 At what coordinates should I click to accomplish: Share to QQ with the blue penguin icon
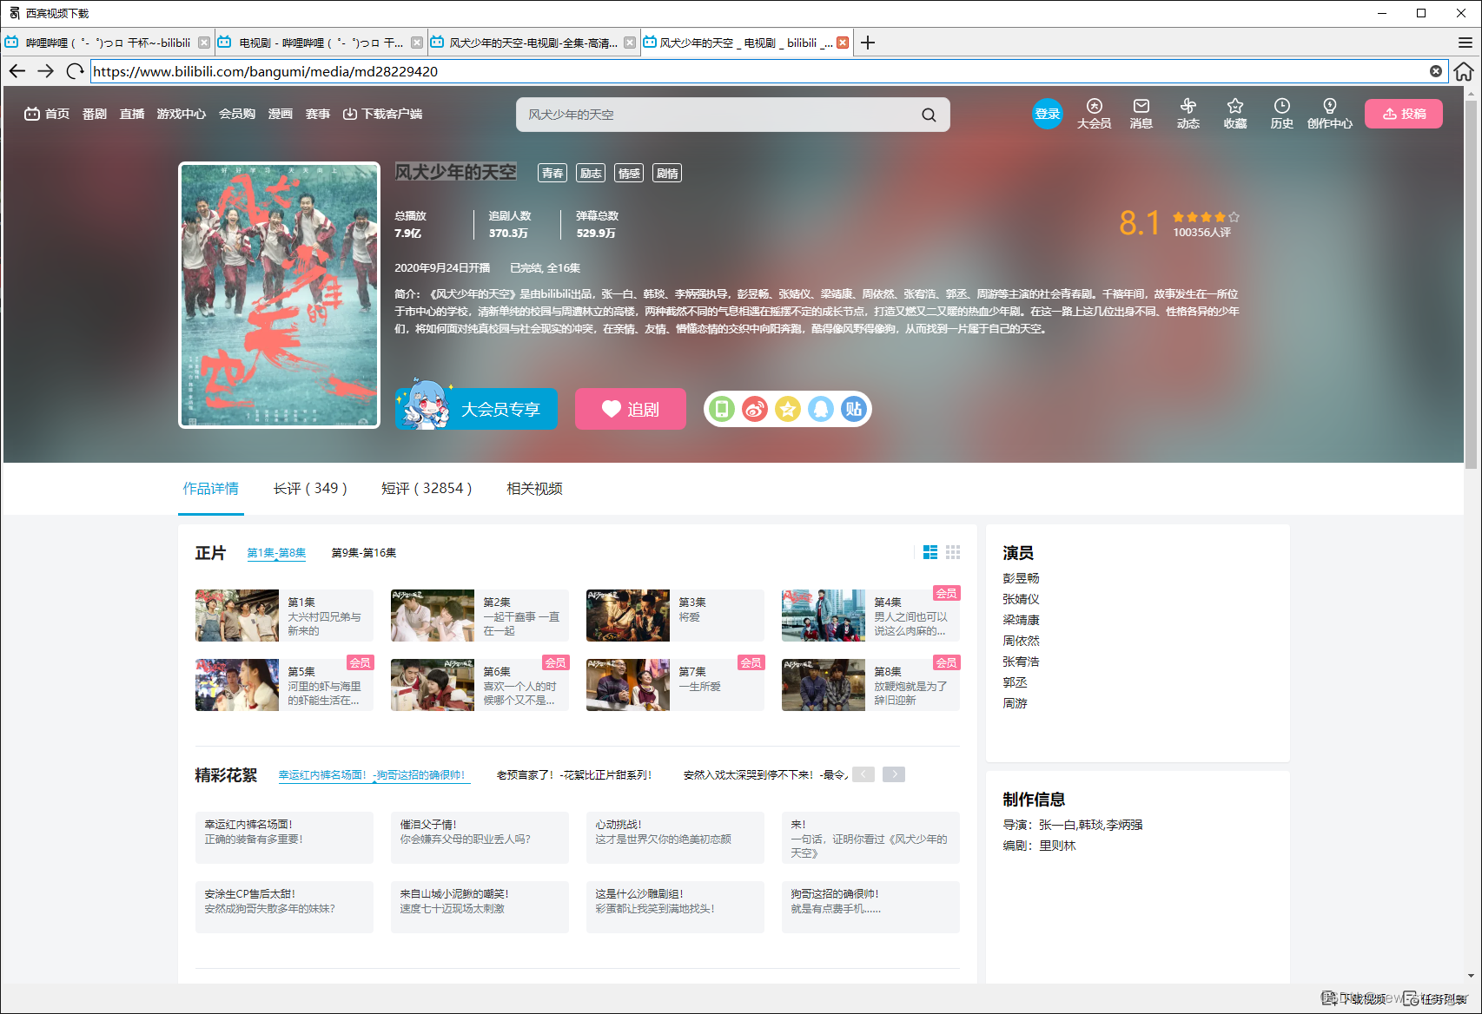(x=821, y=409)
